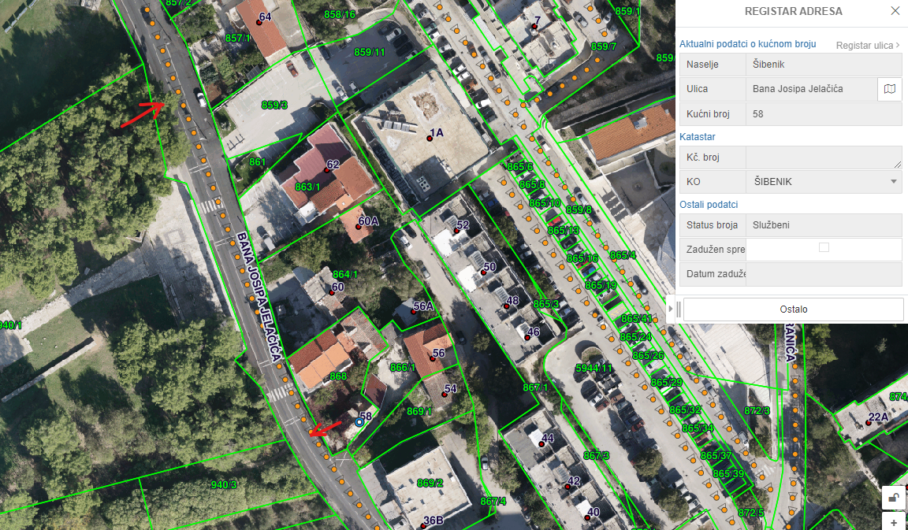
Task: Click the Naselje field showing Šibenik
Action: click(824, 65)
